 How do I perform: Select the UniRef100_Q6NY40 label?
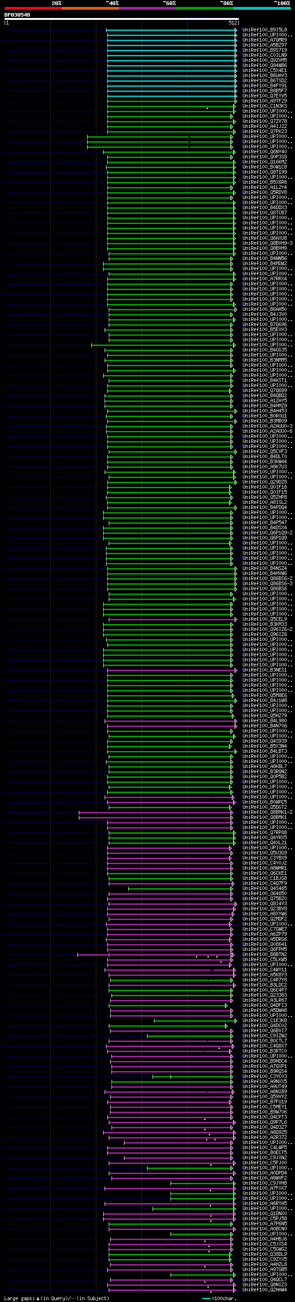pos(265,151)
